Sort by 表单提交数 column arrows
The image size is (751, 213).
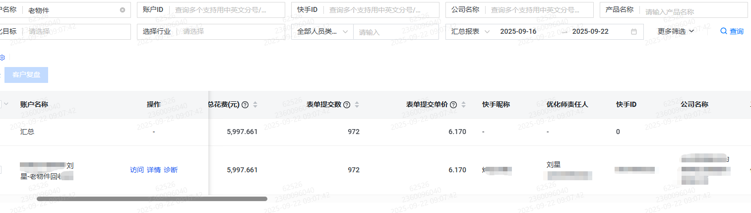coord(357,105)
